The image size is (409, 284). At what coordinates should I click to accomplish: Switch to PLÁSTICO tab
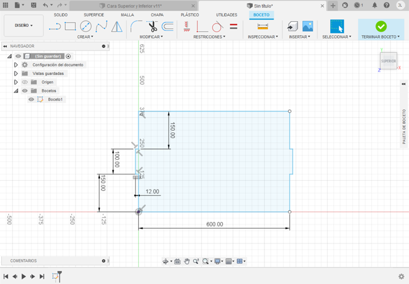coord(190,15)
